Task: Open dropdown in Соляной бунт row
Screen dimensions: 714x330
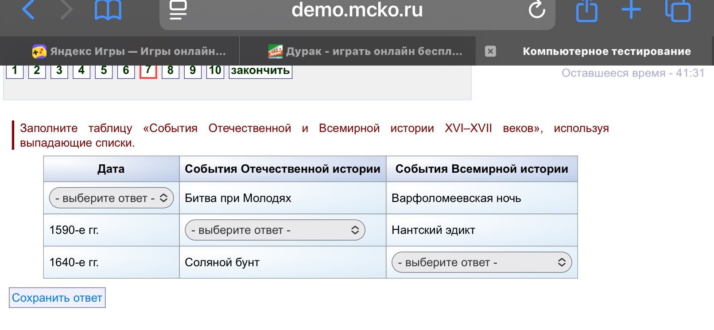Action: 482,263
